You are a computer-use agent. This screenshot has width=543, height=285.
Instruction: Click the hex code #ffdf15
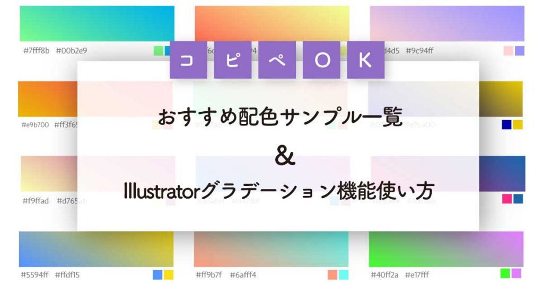pos(67,275)
